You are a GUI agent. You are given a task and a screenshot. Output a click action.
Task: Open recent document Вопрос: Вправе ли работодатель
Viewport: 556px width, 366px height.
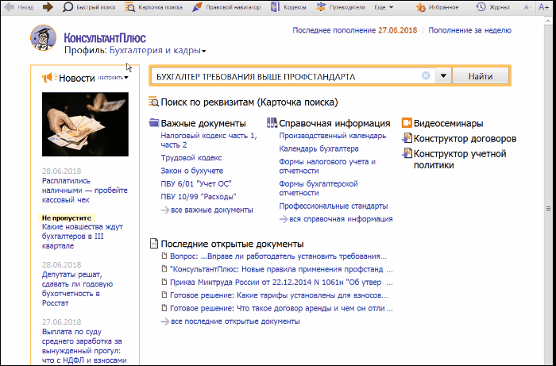278,256
